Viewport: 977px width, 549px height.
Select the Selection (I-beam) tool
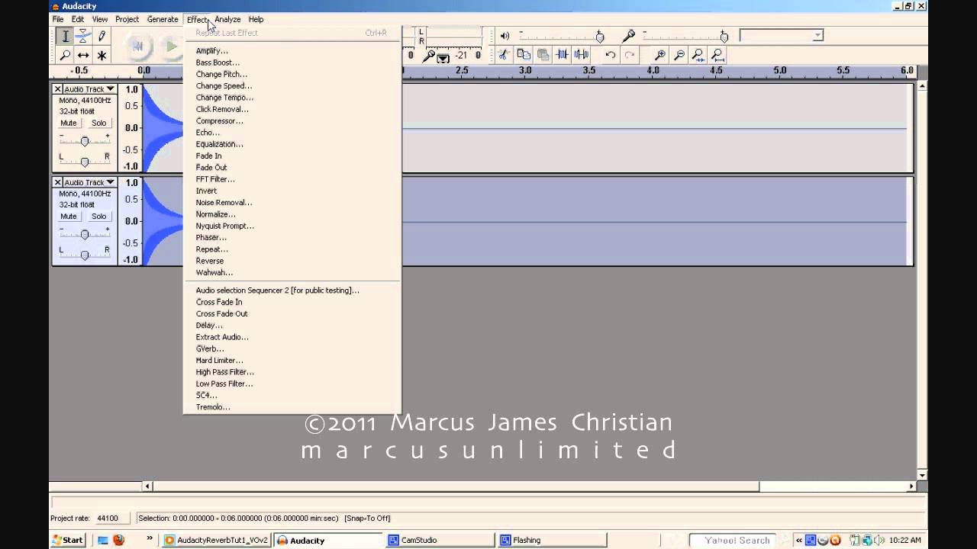65,36
